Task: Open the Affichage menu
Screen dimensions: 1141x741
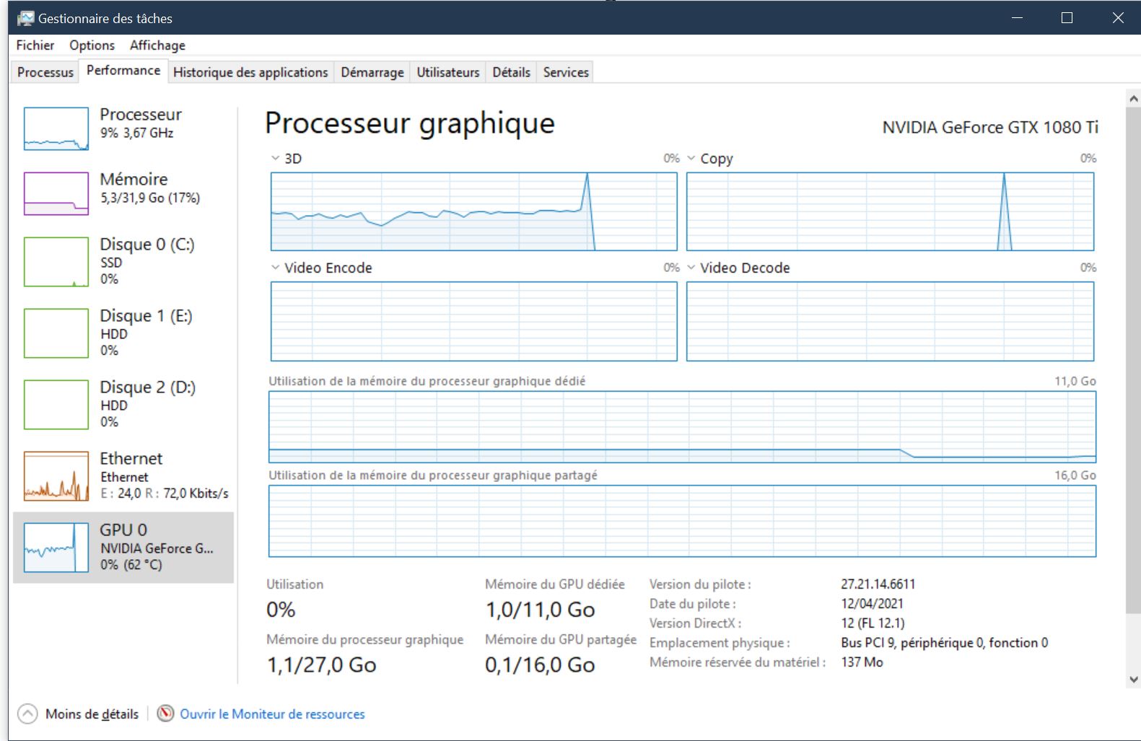Action: (157, 45)
